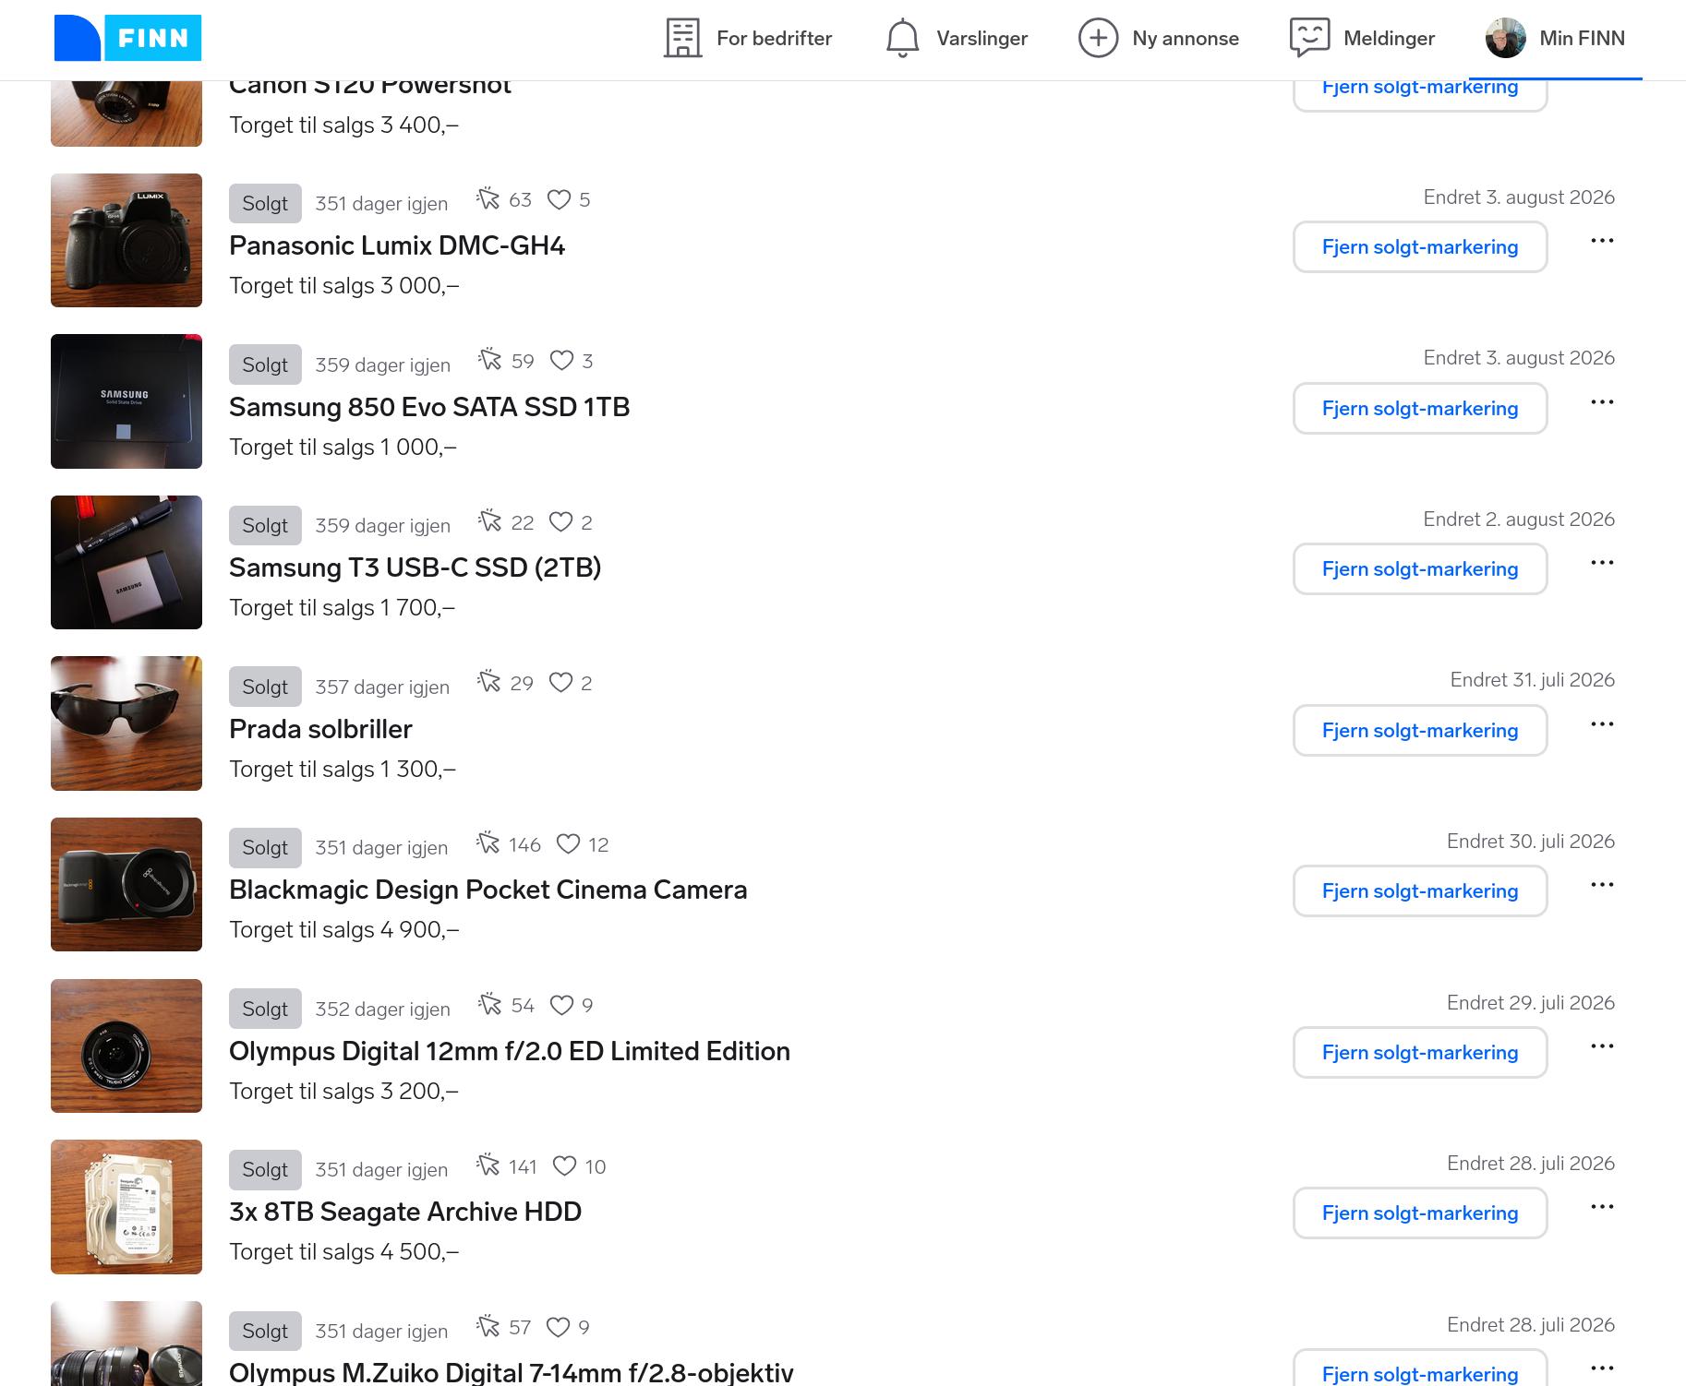Open the Blackmagic Design Pocket Cinema Camera title

click(488, 890)
